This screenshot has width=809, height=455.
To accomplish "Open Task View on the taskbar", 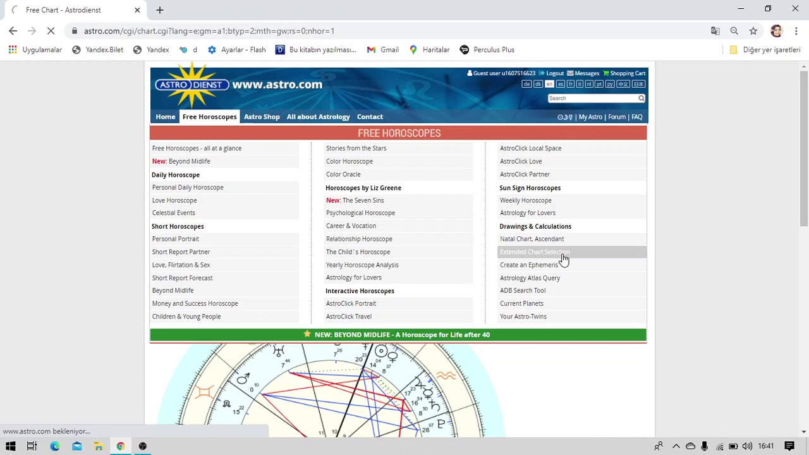I will pyautogui.click(x=32, y=446).
